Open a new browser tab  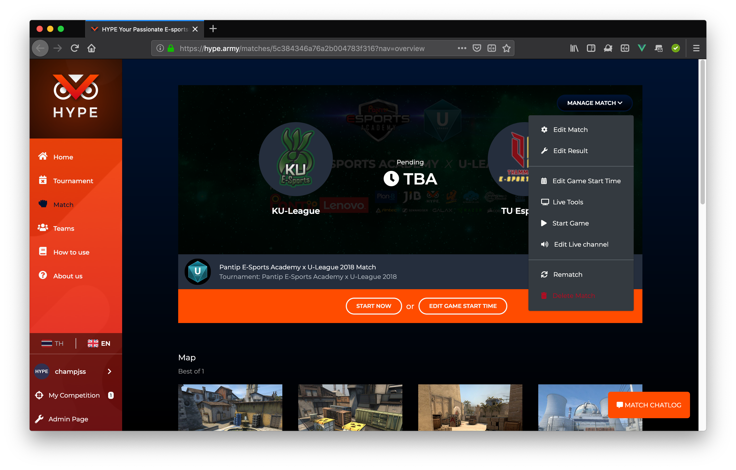click(213, 29)
